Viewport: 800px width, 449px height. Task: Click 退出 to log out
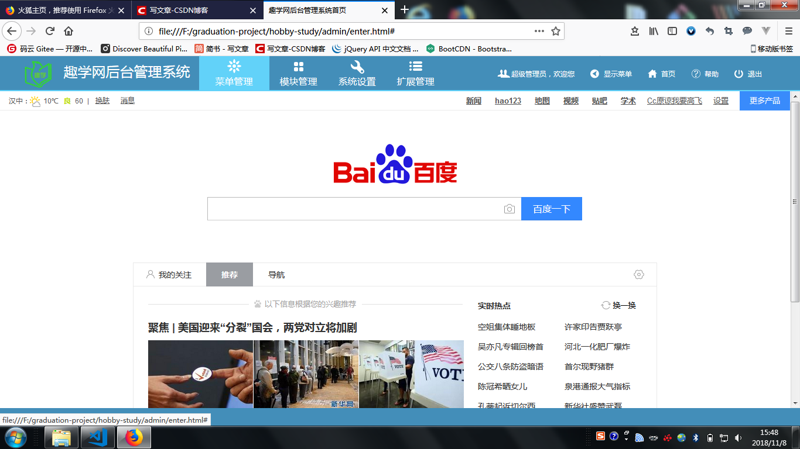tap(748, 74)
